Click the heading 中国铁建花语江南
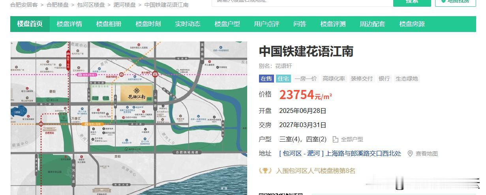The width and height of the screenshot is (486, 195). click(306, 51)
